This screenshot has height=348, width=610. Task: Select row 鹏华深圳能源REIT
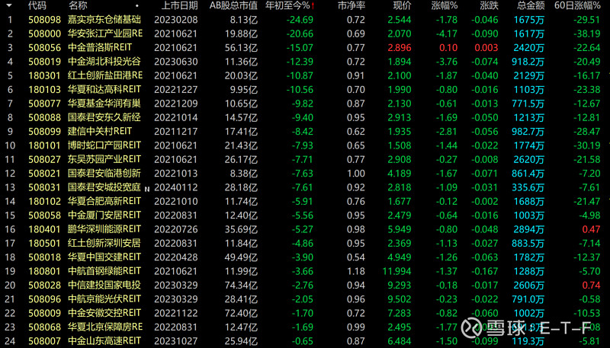click(305, 229)
